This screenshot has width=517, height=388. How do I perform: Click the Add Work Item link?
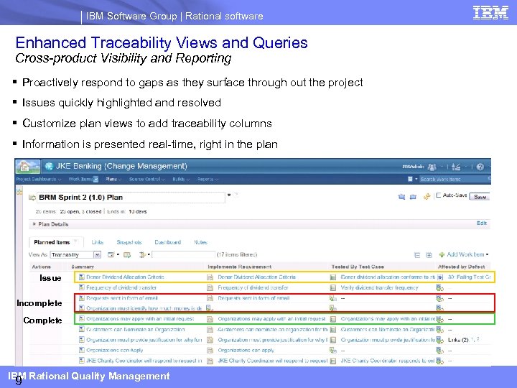point(465,254)
